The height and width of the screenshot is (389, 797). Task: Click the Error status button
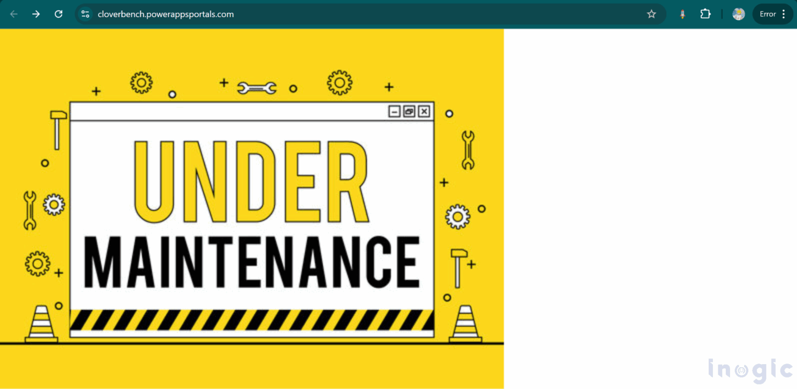coord(767,14)
